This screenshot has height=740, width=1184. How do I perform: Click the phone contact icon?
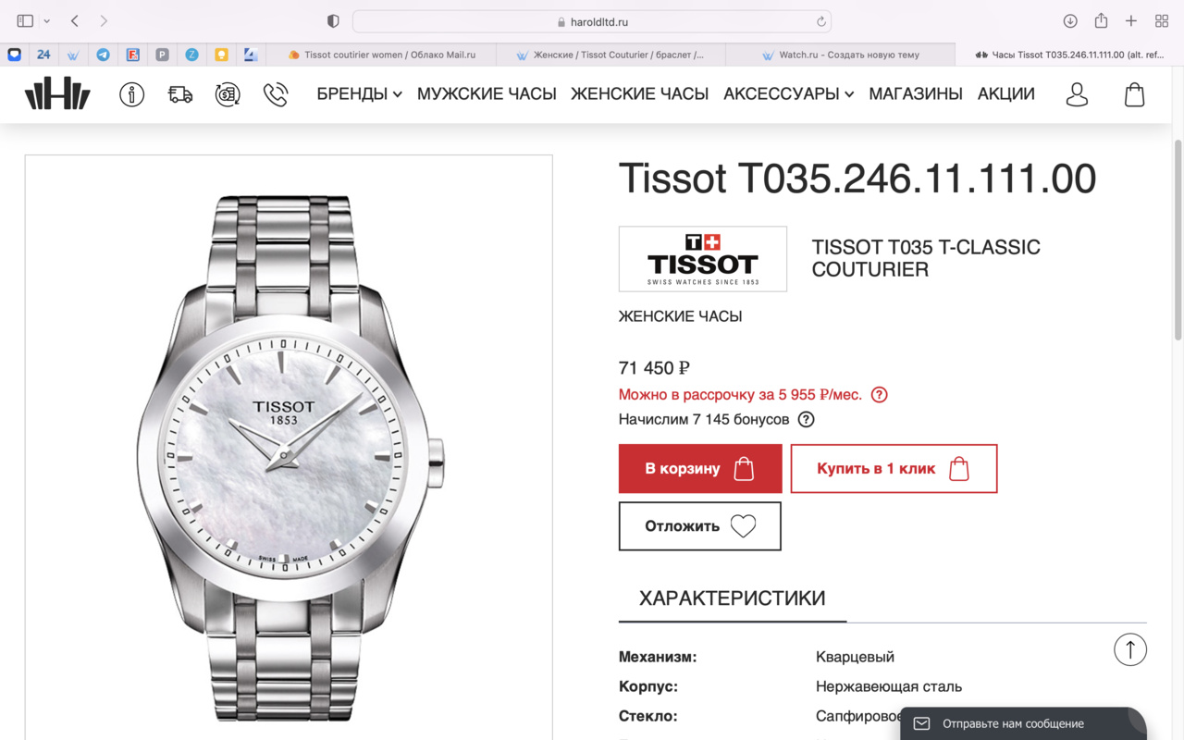[x=276, y=94]
